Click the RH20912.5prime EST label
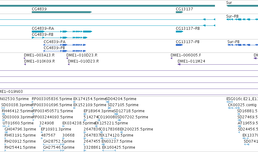This screenshot has width=258, height=152. pyautogui.click(x=20, y=141)
